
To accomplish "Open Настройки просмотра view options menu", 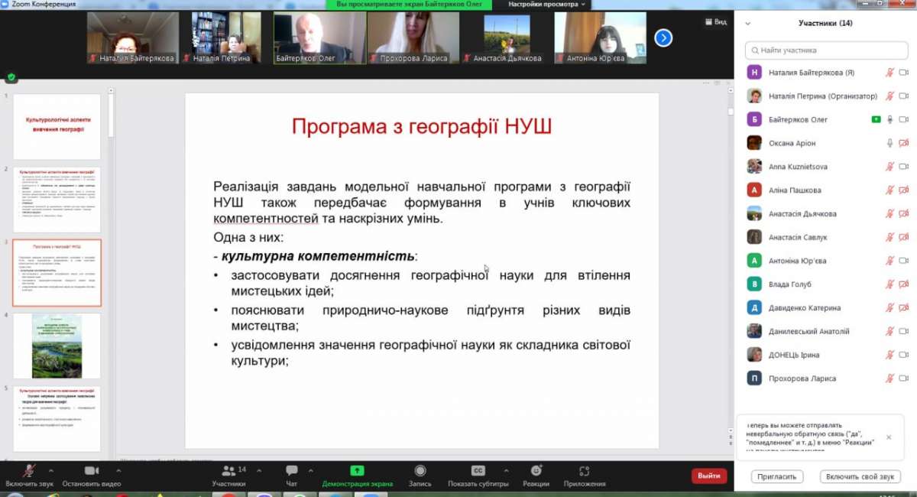I will coord(546,5).
